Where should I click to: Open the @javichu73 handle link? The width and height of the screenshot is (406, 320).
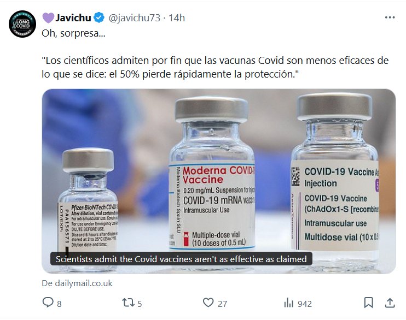coord(134,18)
